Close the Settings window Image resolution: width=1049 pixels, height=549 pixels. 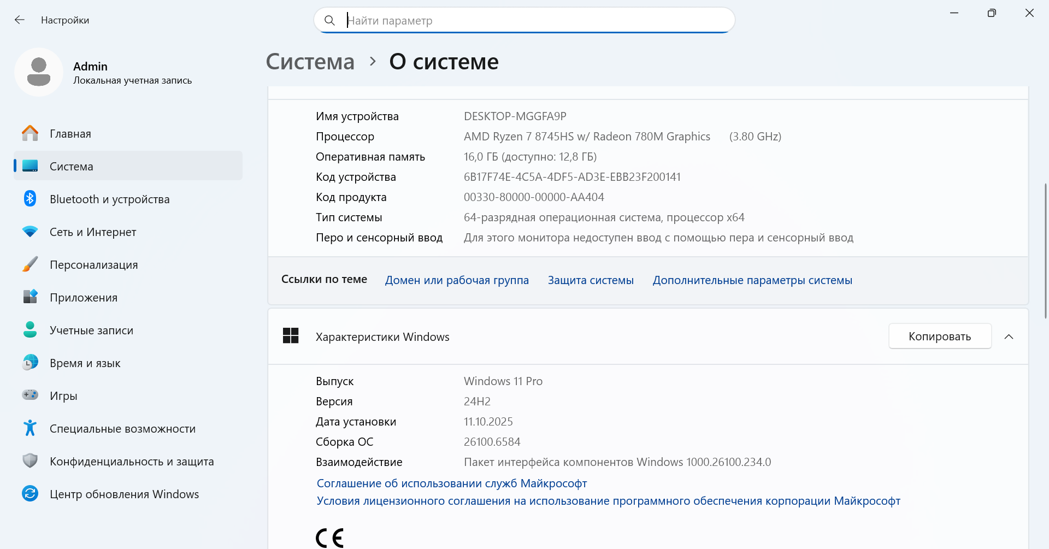point(1029,13)
